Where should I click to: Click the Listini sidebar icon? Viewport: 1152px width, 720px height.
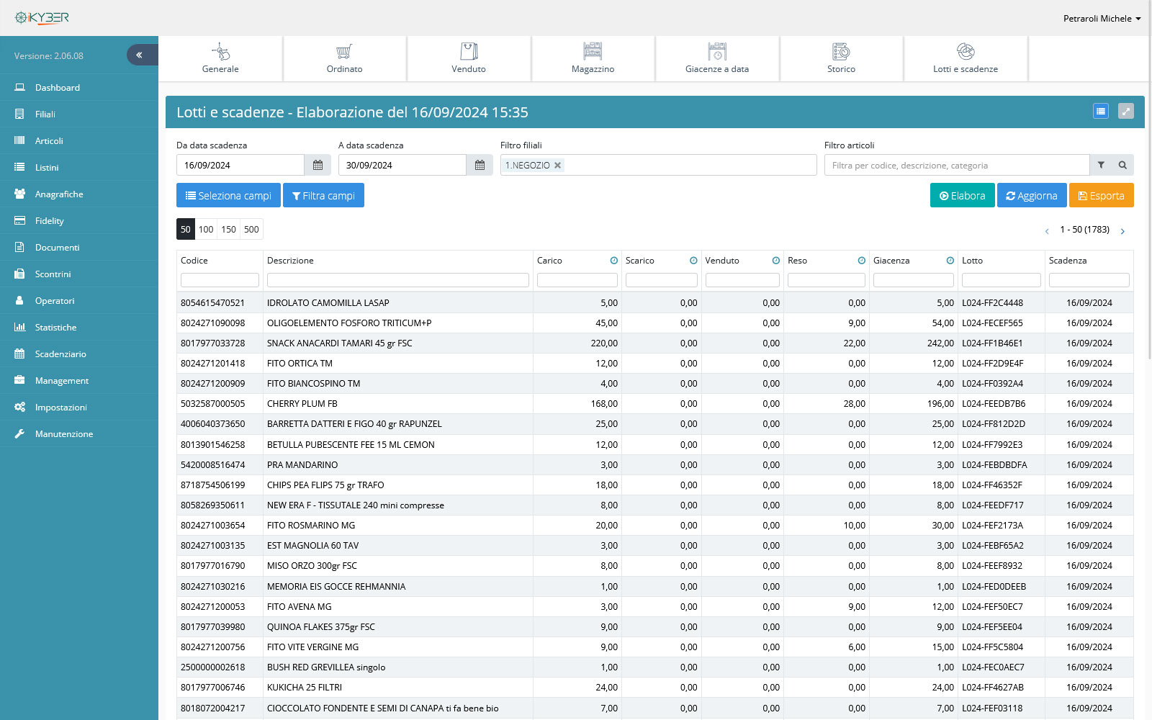[19, 167]
